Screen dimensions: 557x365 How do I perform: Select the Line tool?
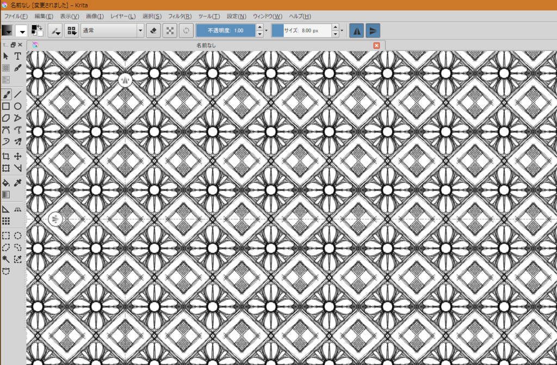point(17,94)
